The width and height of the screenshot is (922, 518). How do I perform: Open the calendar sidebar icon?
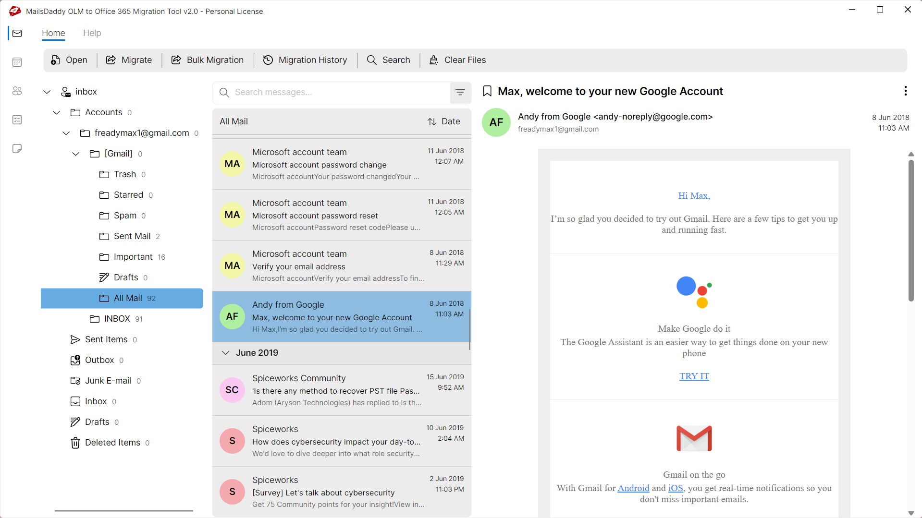coord(17,62)
